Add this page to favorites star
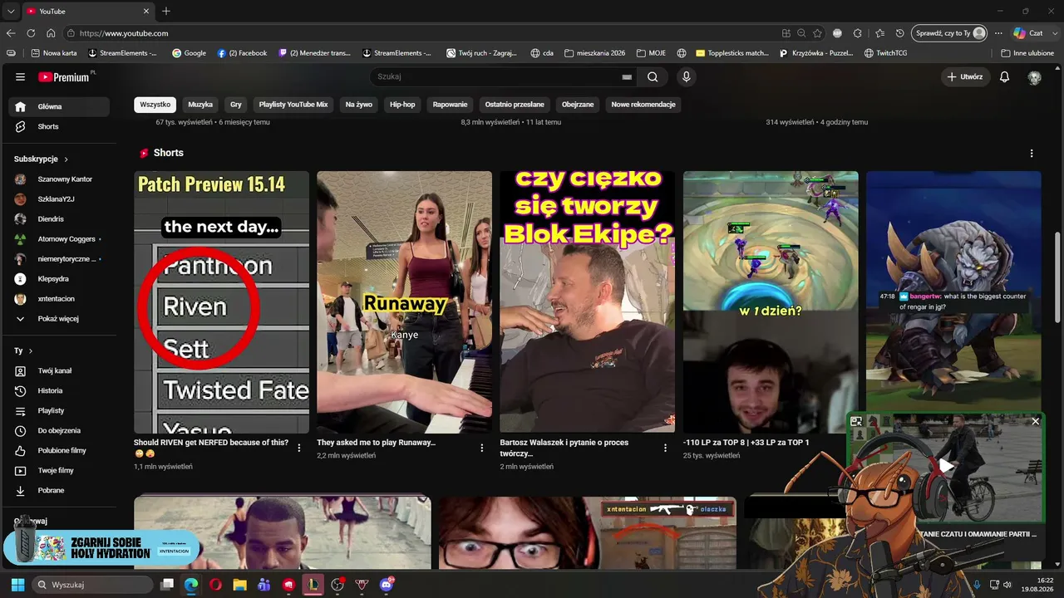 (818, 33)
